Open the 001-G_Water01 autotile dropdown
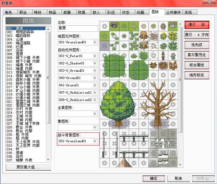Viewport: 217px width, 184px height. tap(95, 56)
